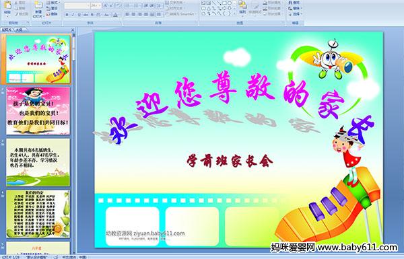Click Reset slide (重设) button
Screen dimensions: 404x259
[x=52, y=8]
